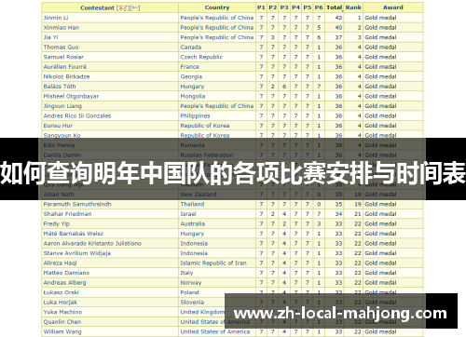
Task: Open Samuel Rosiar's contestant page
Action: click(63, 57)
